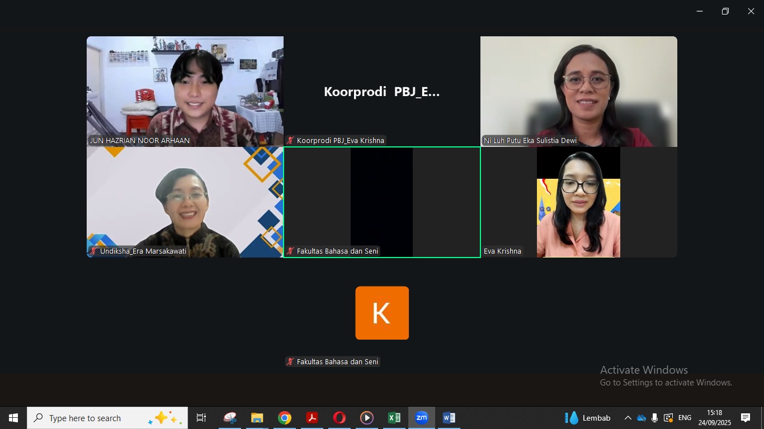This screenshot has height=429, width=764.
Task: Expand the hidden system tray icons
Action: pyautogui.click(x=628, y=418)
